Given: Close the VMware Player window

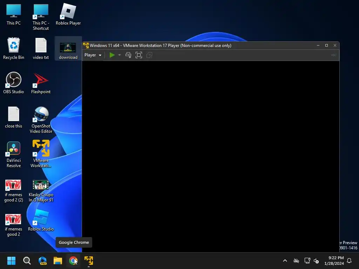Looking at the screenshot, I should tap(335, 45).
